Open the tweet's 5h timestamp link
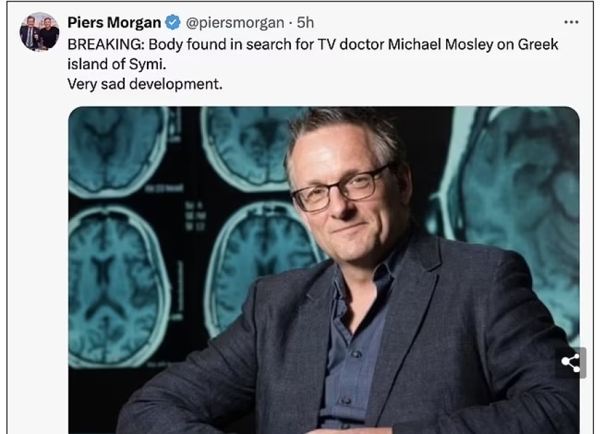 pos(305,23)
